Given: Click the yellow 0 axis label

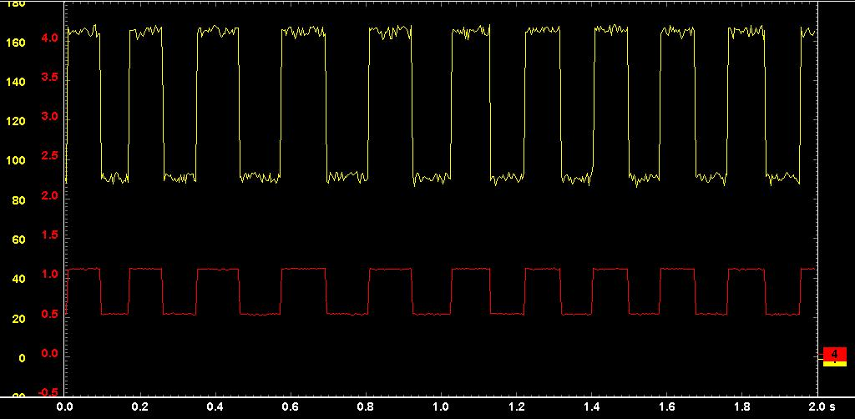Looking at the screenshot, I should (22, 357).
